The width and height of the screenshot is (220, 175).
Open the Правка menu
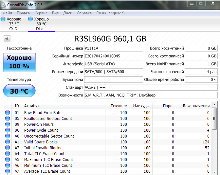click(23, 13)
